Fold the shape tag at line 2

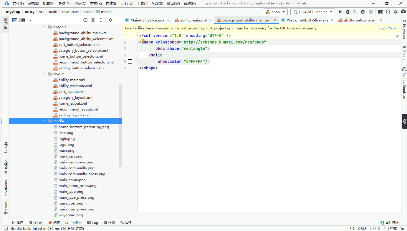[138, 42]
